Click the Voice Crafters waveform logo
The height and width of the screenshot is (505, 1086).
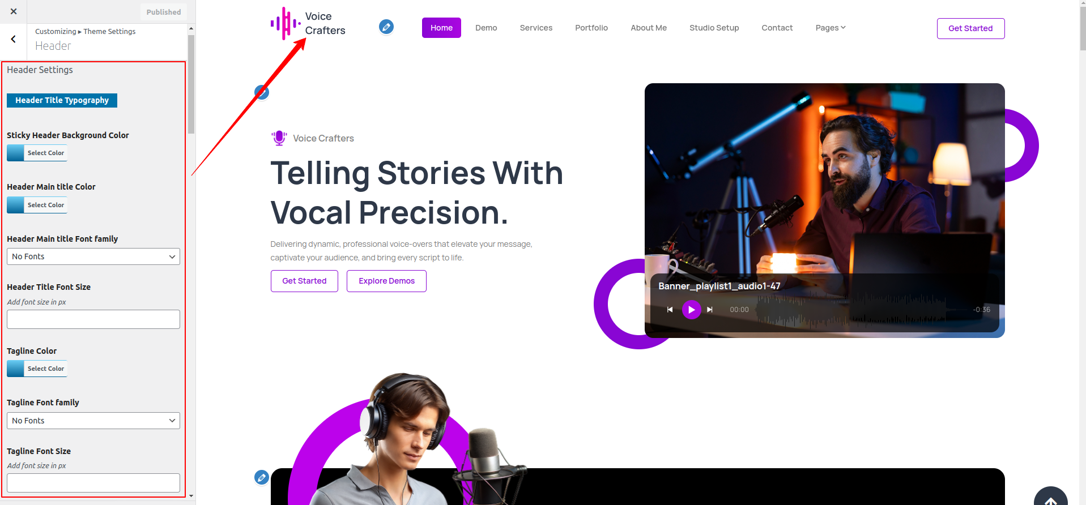286,24
